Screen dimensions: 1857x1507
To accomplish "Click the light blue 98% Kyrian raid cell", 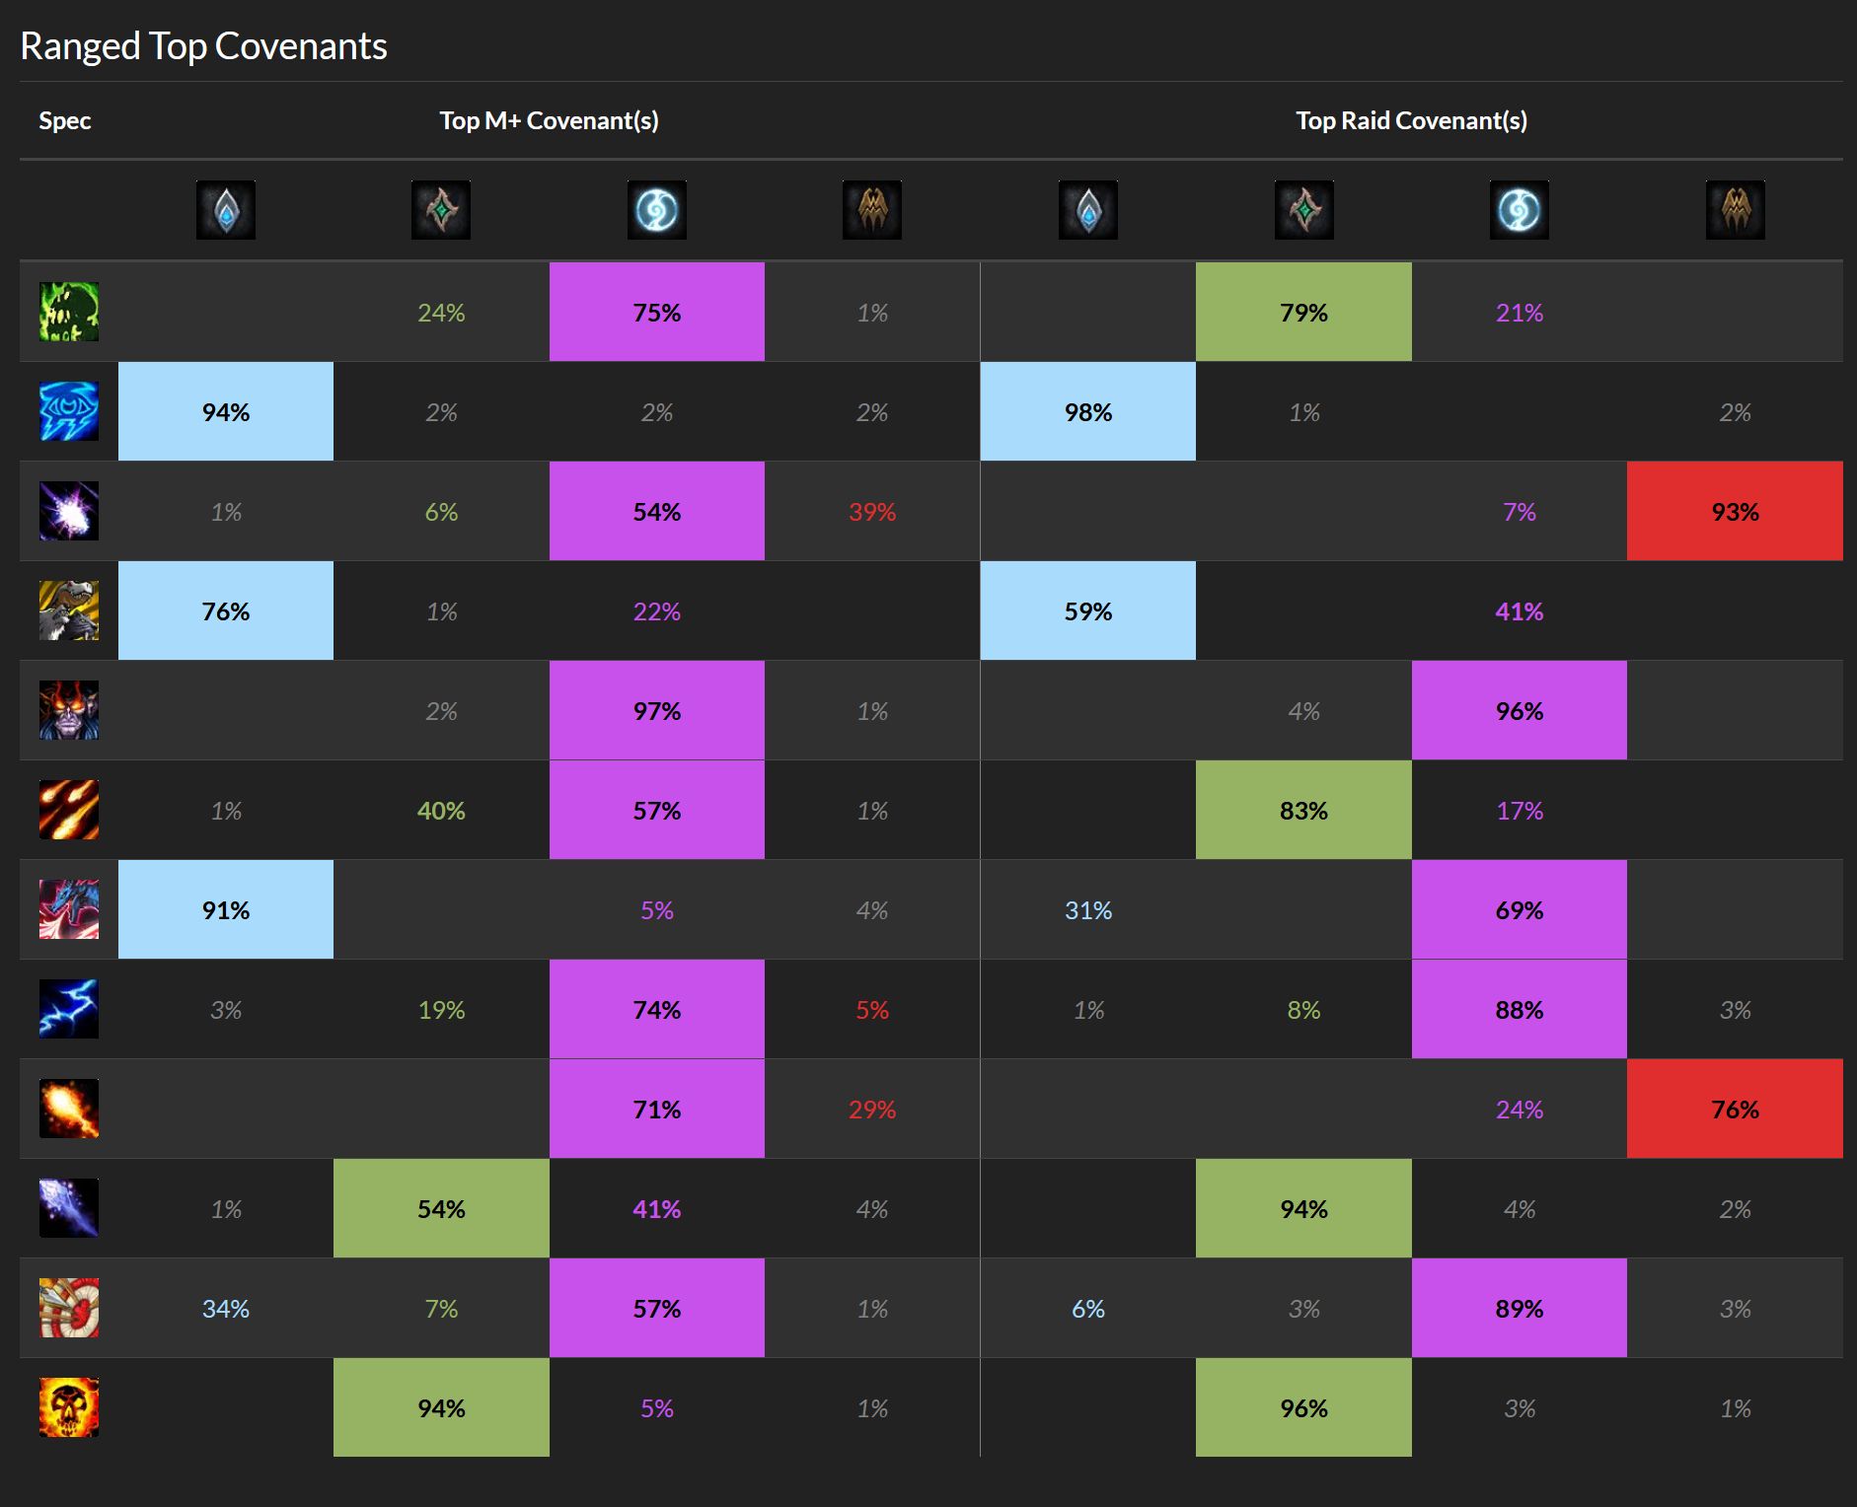I will coord(1088,411).
